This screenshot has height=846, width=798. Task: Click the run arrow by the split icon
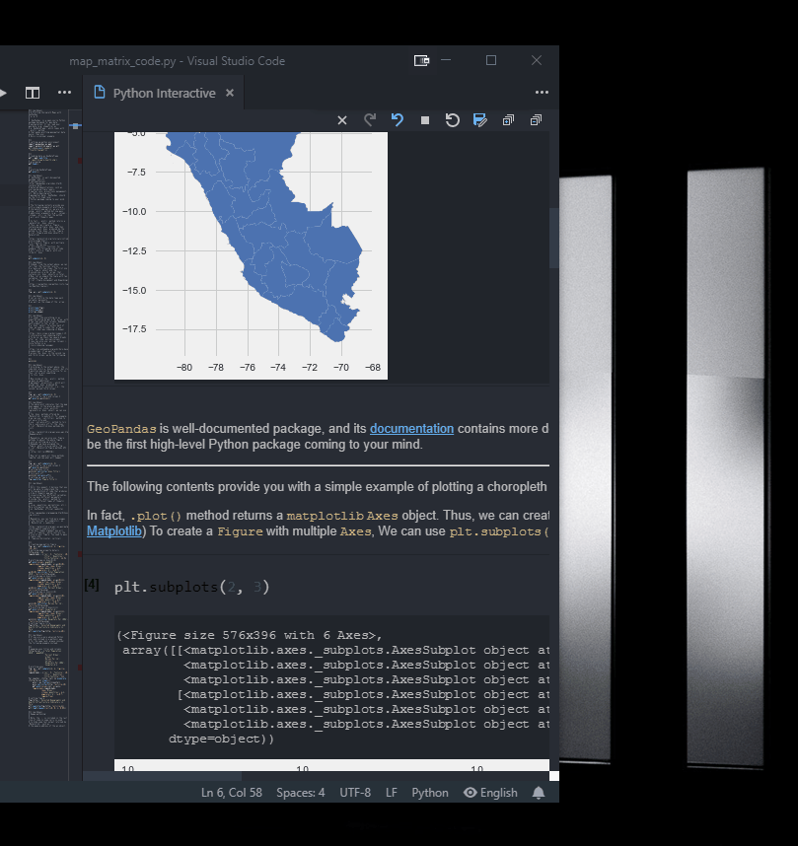[x=3, y=93]
